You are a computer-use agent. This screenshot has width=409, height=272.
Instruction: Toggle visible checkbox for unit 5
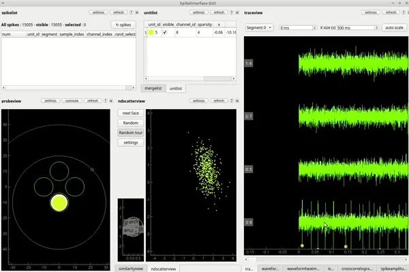164,32
